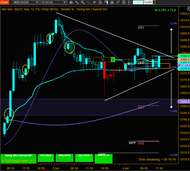Expand the FastMA dropdown arrow
This screenshot has height=171, width=190.
pos(154,2)
